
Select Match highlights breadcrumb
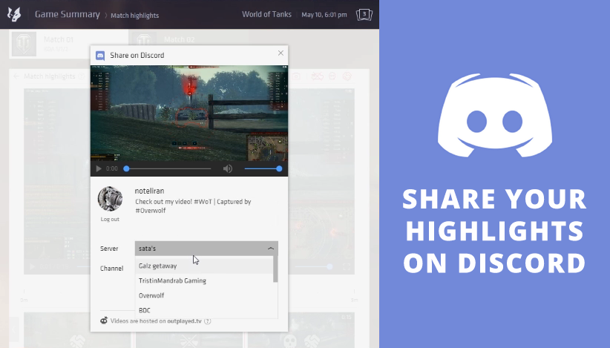pyautogui.click(x=134, y=16)
